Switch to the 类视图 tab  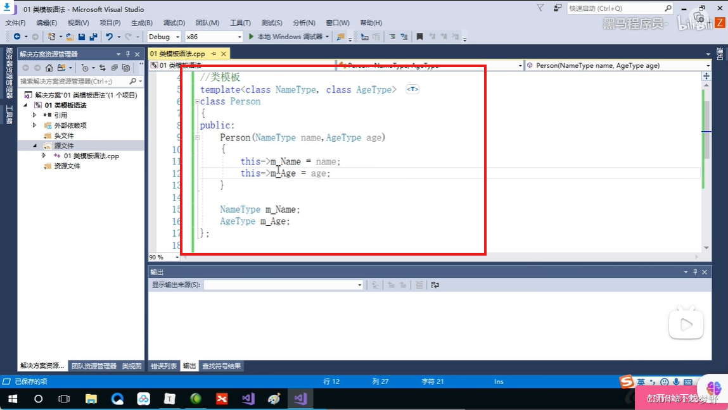click(x=131, y=366)
